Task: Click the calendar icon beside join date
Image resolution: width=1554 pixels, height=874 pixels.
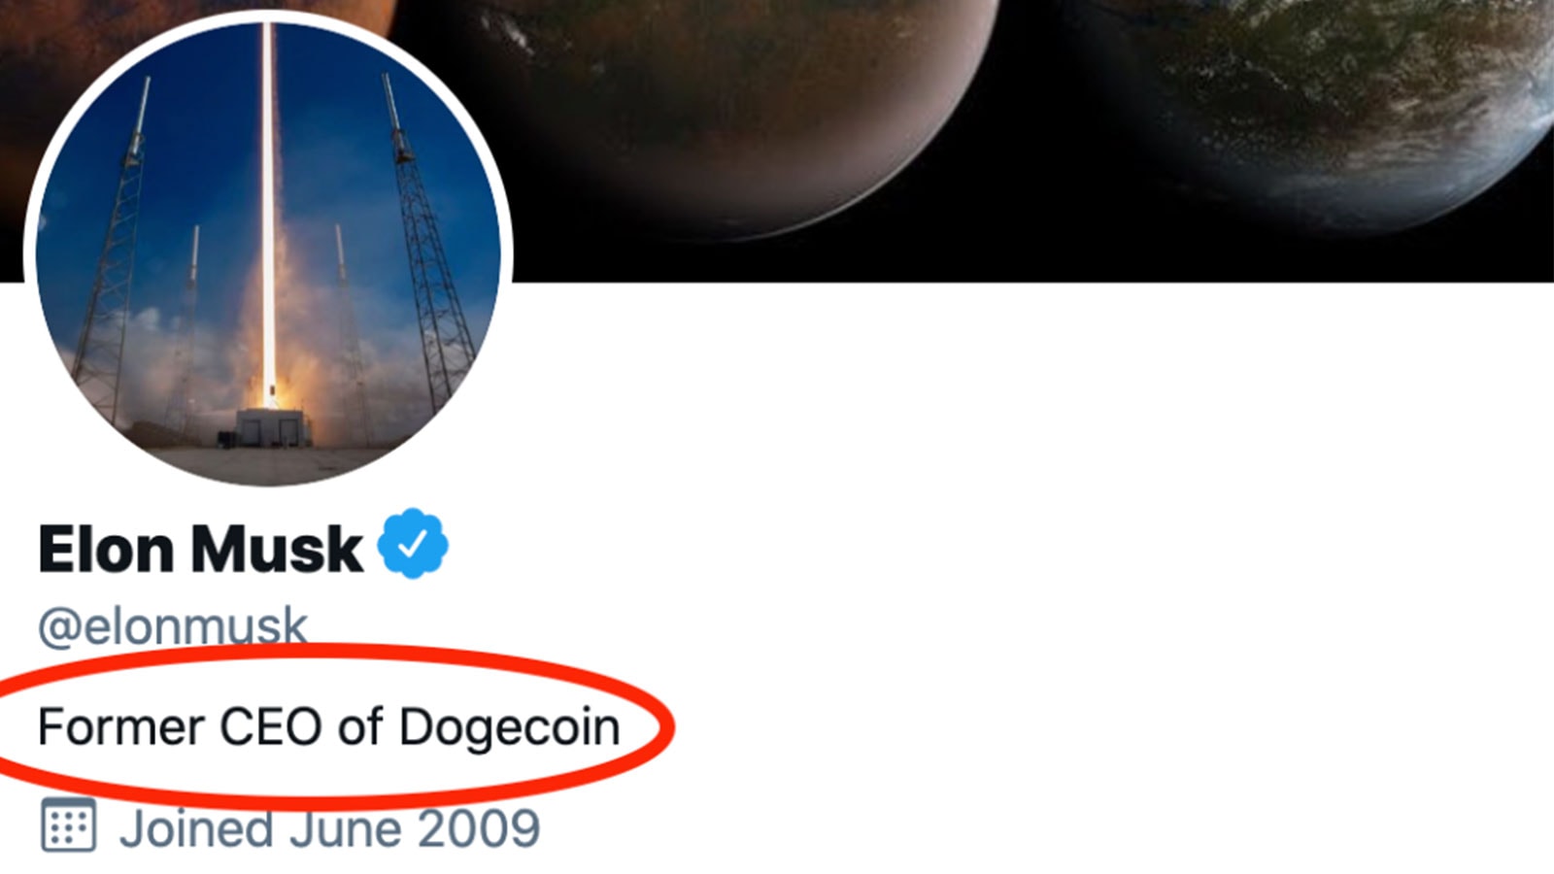Action: pyautogui.click(x=68, y=825)
